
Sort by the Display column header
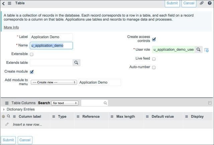tap(197, 117)
